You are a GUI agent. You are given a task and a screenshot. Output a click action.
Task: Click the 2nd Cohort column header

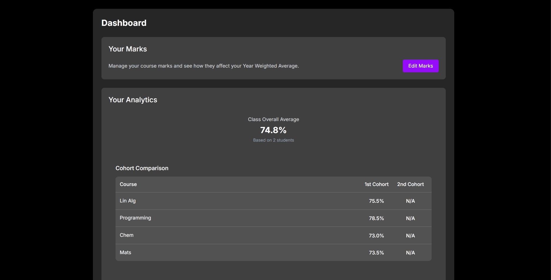410,184
